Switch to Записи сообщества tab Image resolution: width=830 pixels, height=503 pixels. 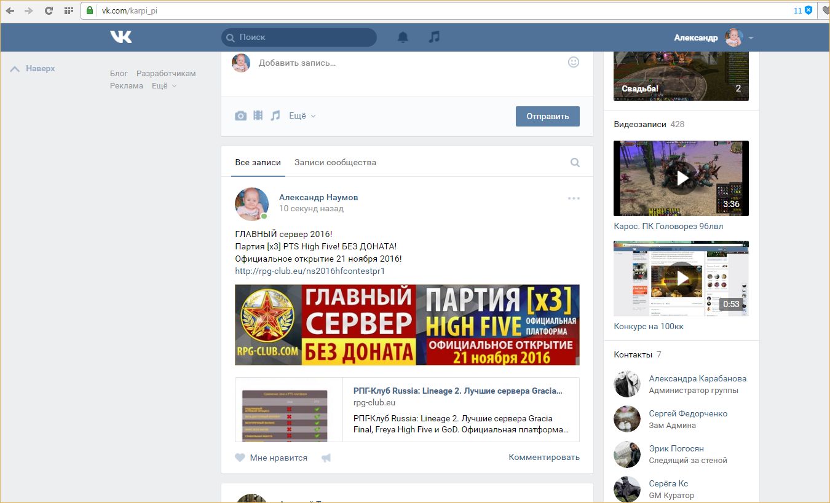click(x=335, y=163)
